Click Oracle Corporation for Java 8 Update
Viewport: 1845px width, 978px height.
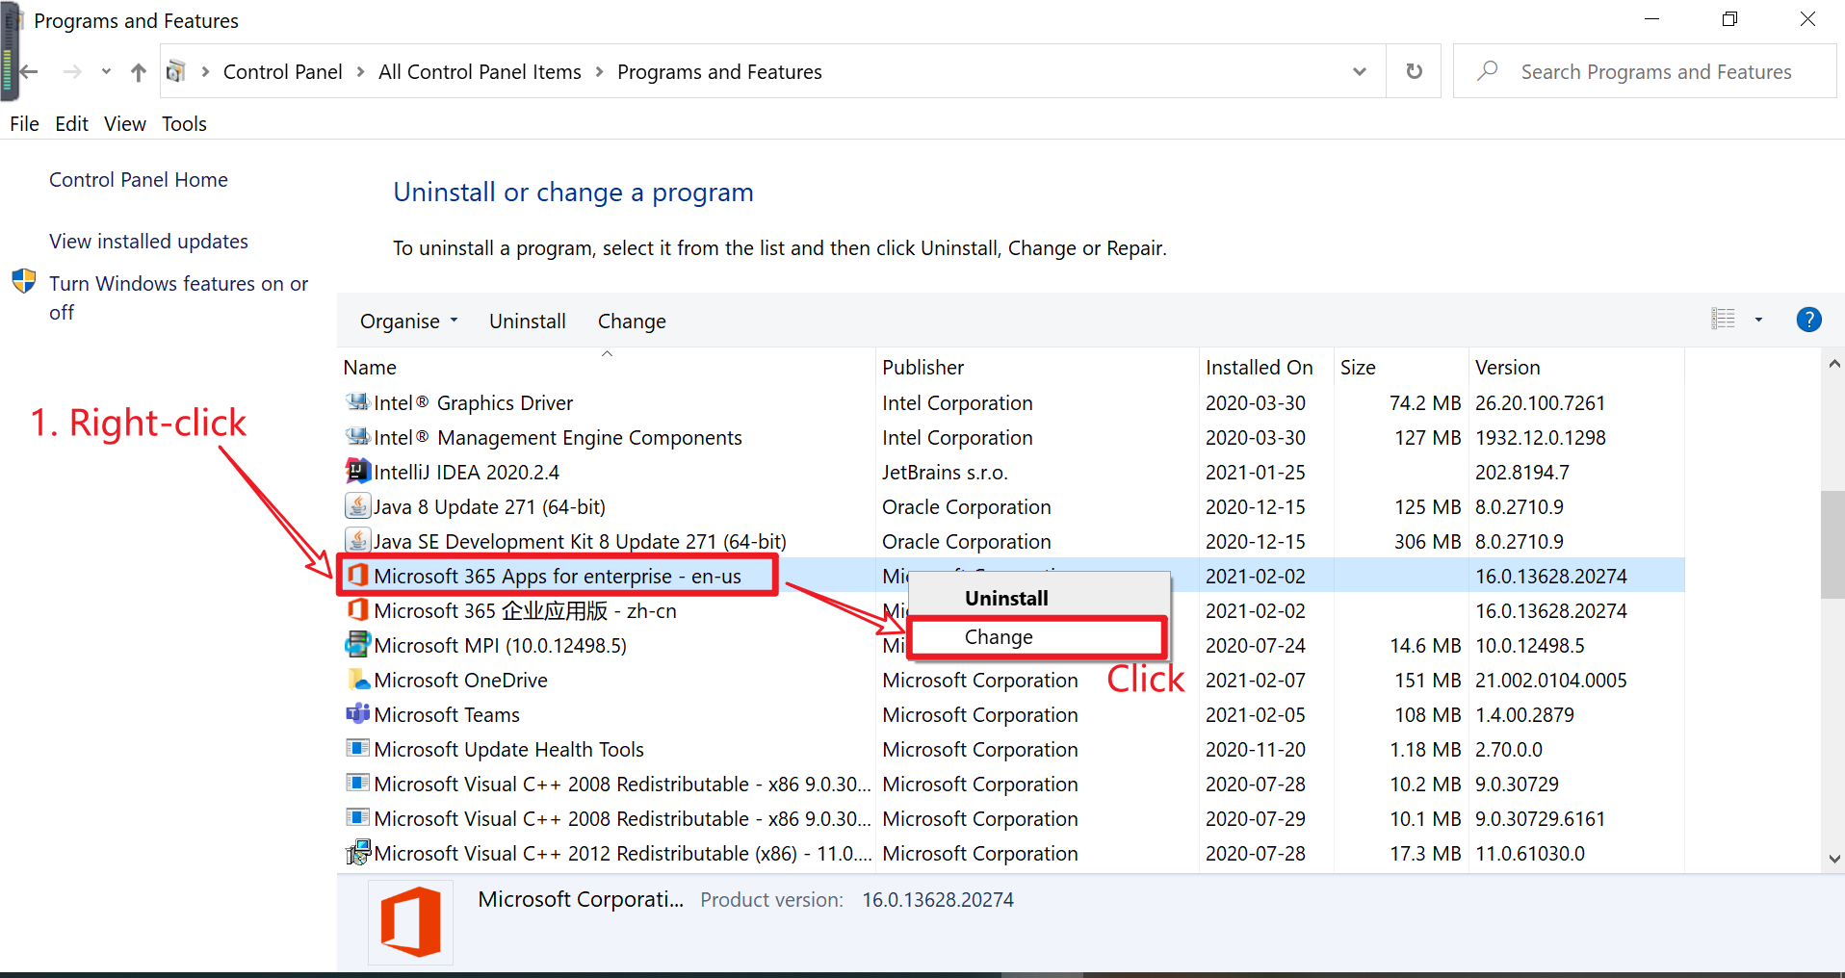coord(966,507)
